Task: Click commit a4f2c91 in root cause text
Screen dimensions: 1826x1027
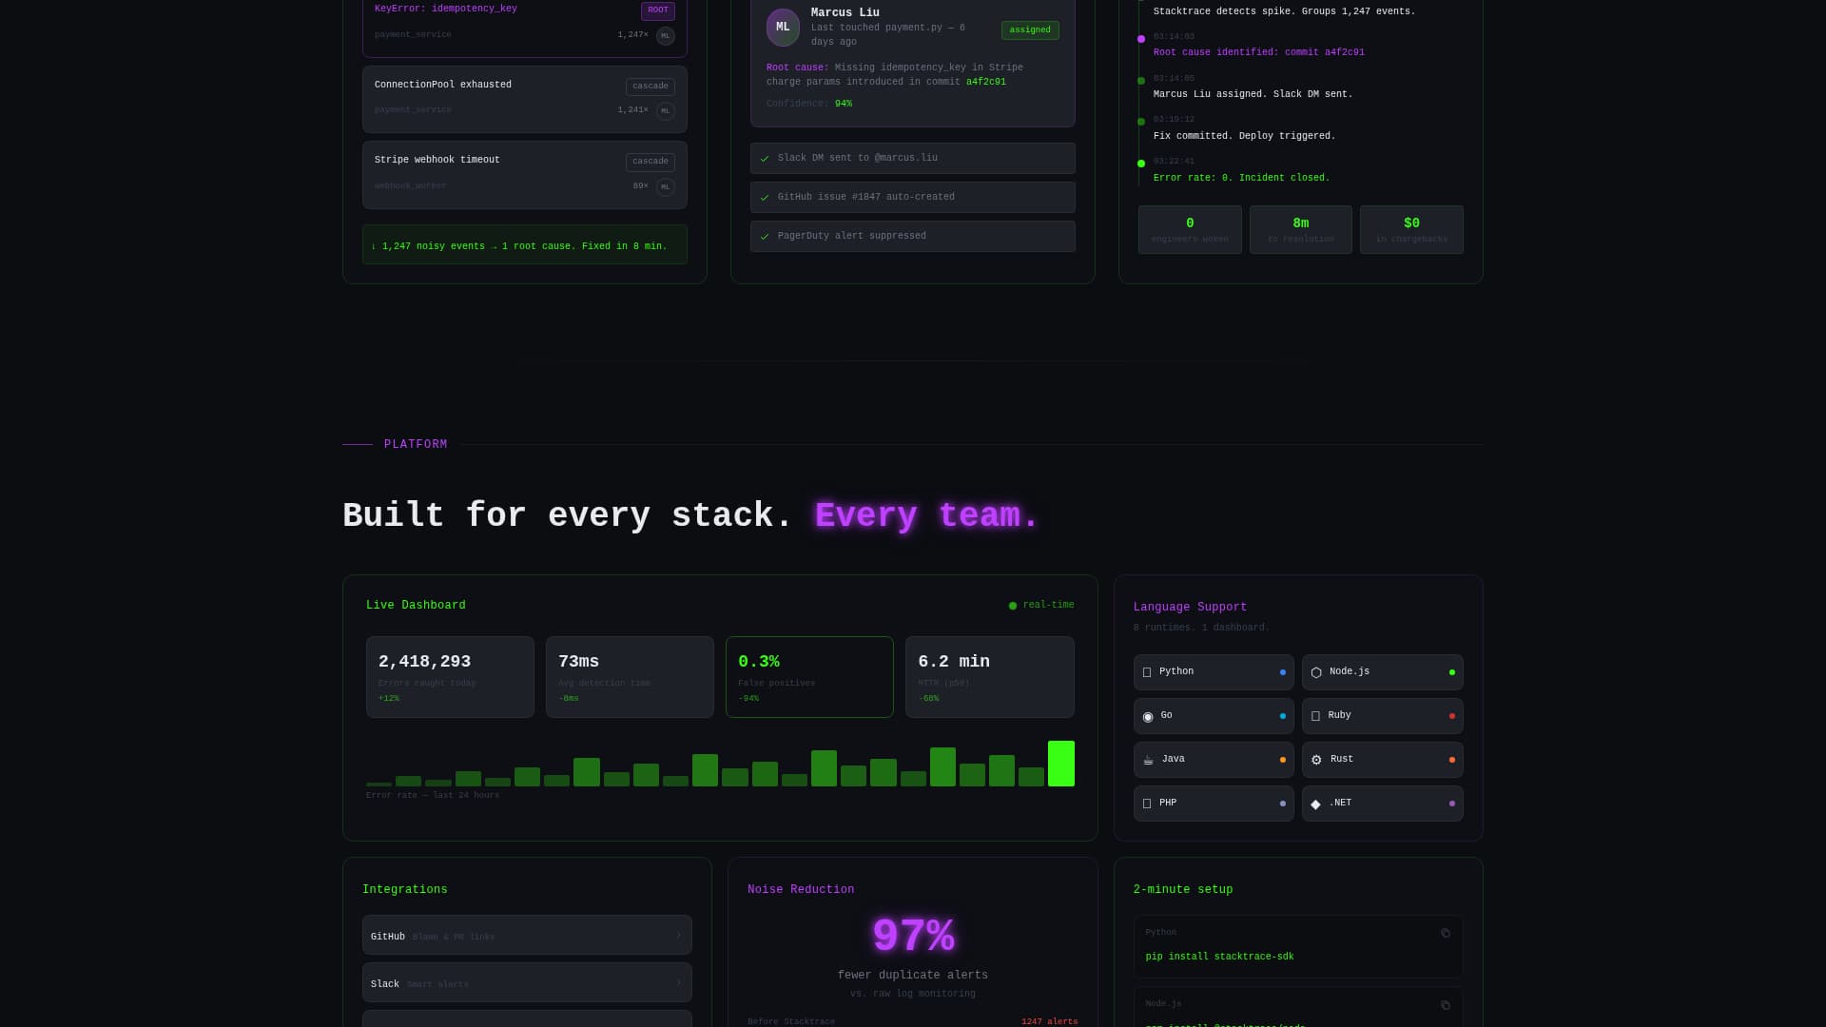Action: (x=986, y=83)
